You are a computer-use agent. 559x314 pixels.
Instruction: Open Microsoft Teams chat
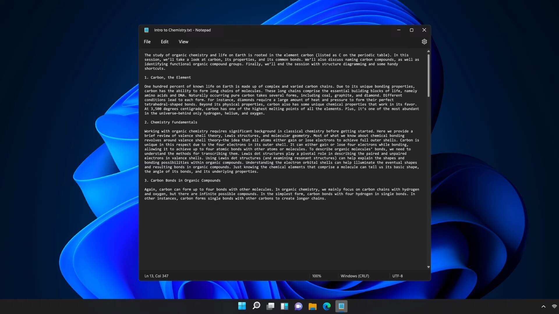pyautogui.click(x=298, y=306)
